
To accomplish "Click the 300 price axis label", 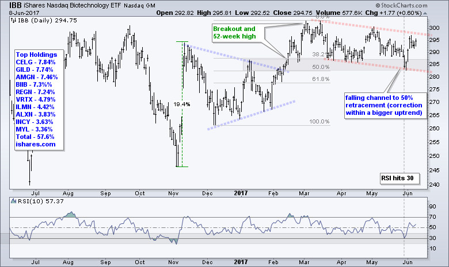I will (435, 28).
